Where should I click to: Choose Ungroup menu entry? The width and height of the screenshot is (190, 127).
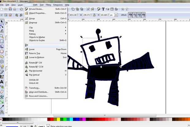coord(46,23)
